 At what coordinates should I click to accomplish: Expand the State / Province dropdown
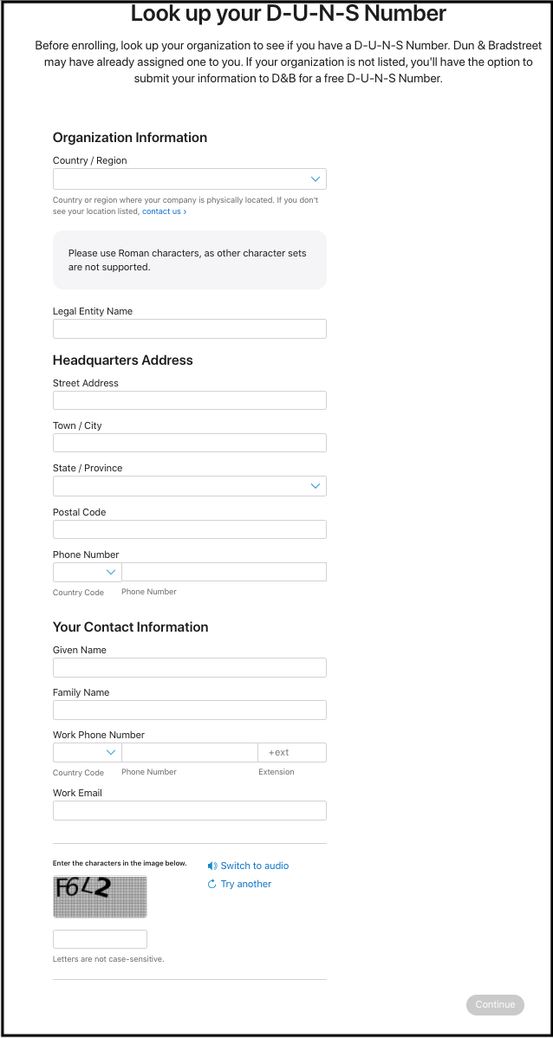coord(189,486)
